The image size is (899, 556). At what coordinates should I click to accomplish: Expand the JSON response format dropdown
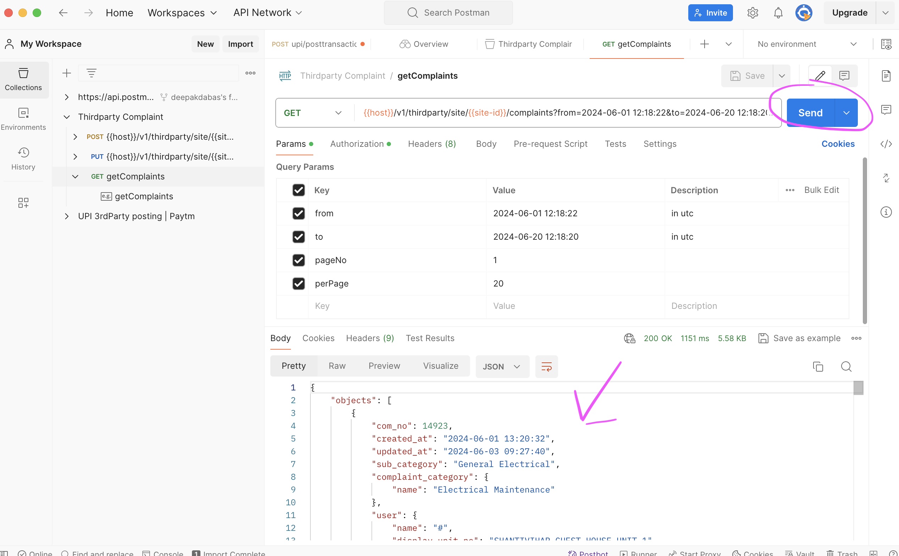pos(517,366)
